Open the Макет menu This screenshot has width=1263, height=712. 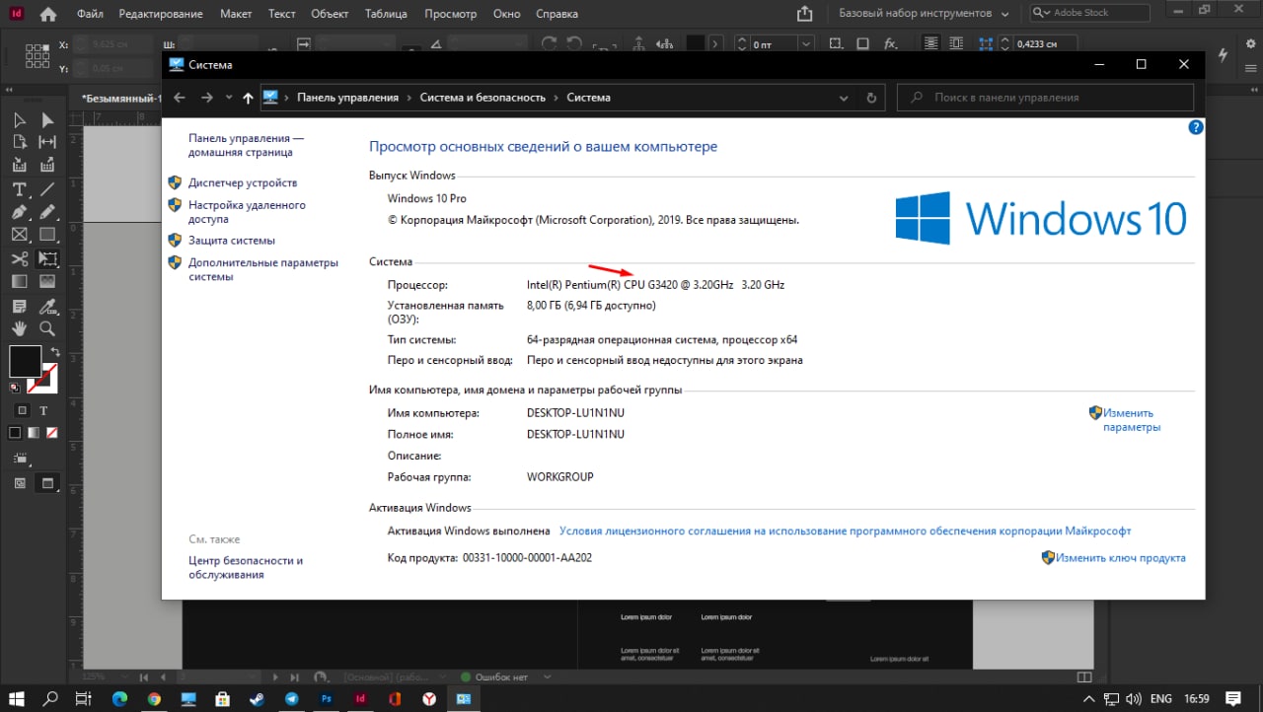pyautogui.click(x=237, y=15)
